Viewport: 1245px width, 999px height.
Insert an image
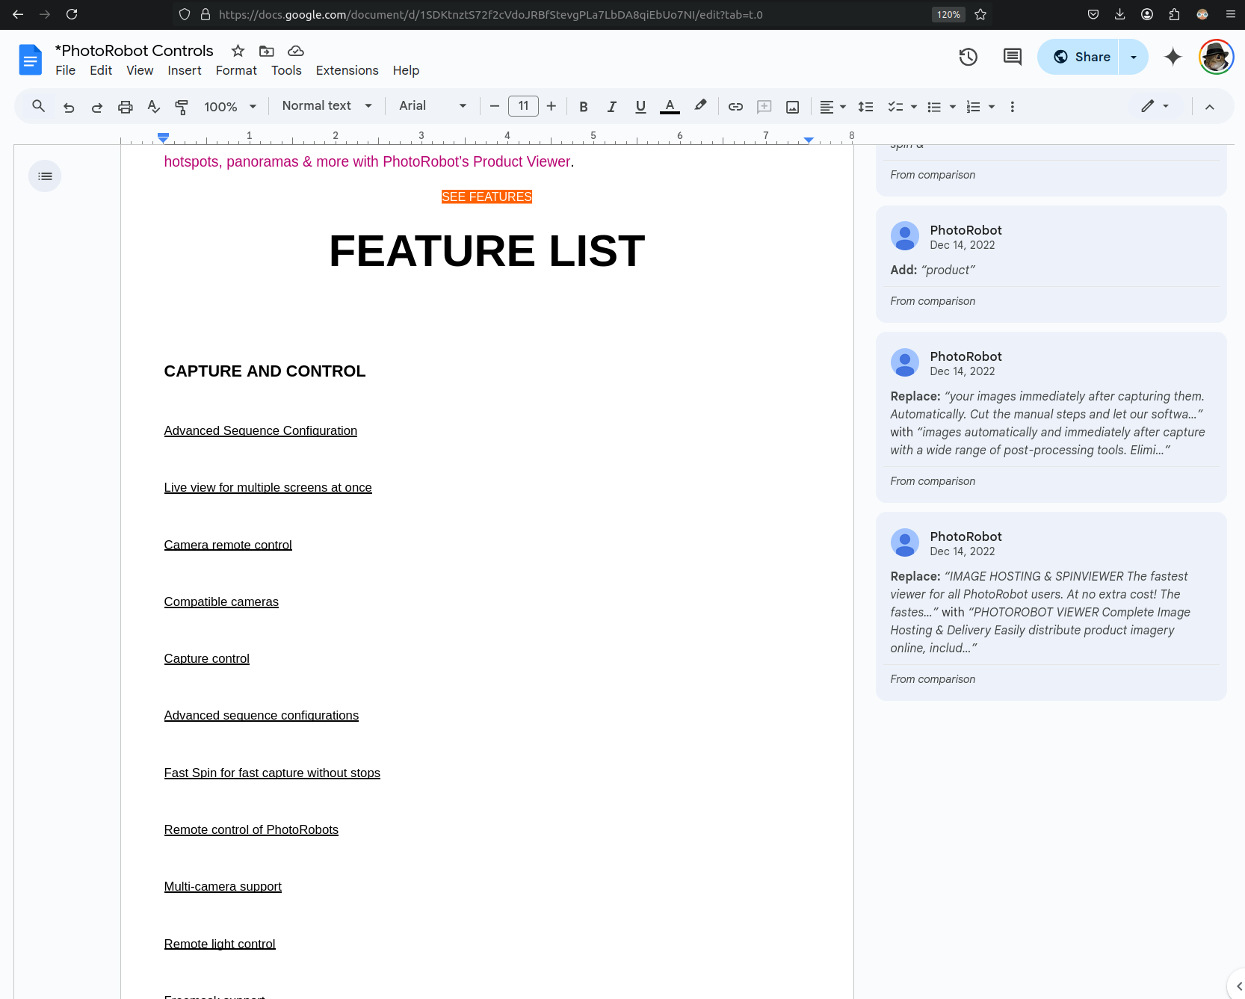click(793, 107)
